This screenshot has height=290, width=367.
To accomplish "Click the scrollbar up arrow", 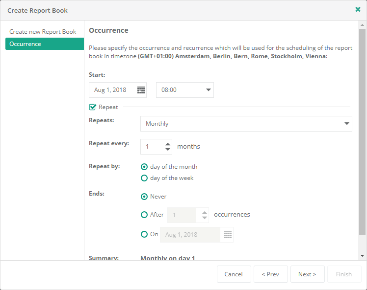I will click(362, 25).
